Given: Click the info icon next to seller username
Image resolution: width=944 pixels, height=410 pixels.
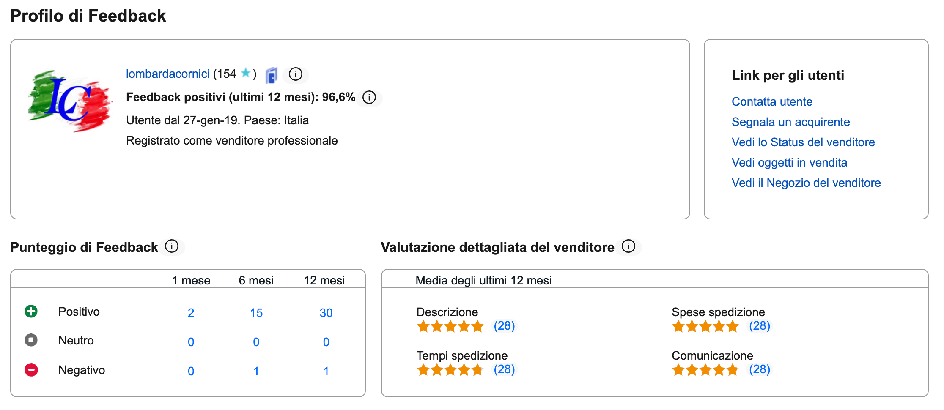Looking at the screenshot, I should click(295, 74).
